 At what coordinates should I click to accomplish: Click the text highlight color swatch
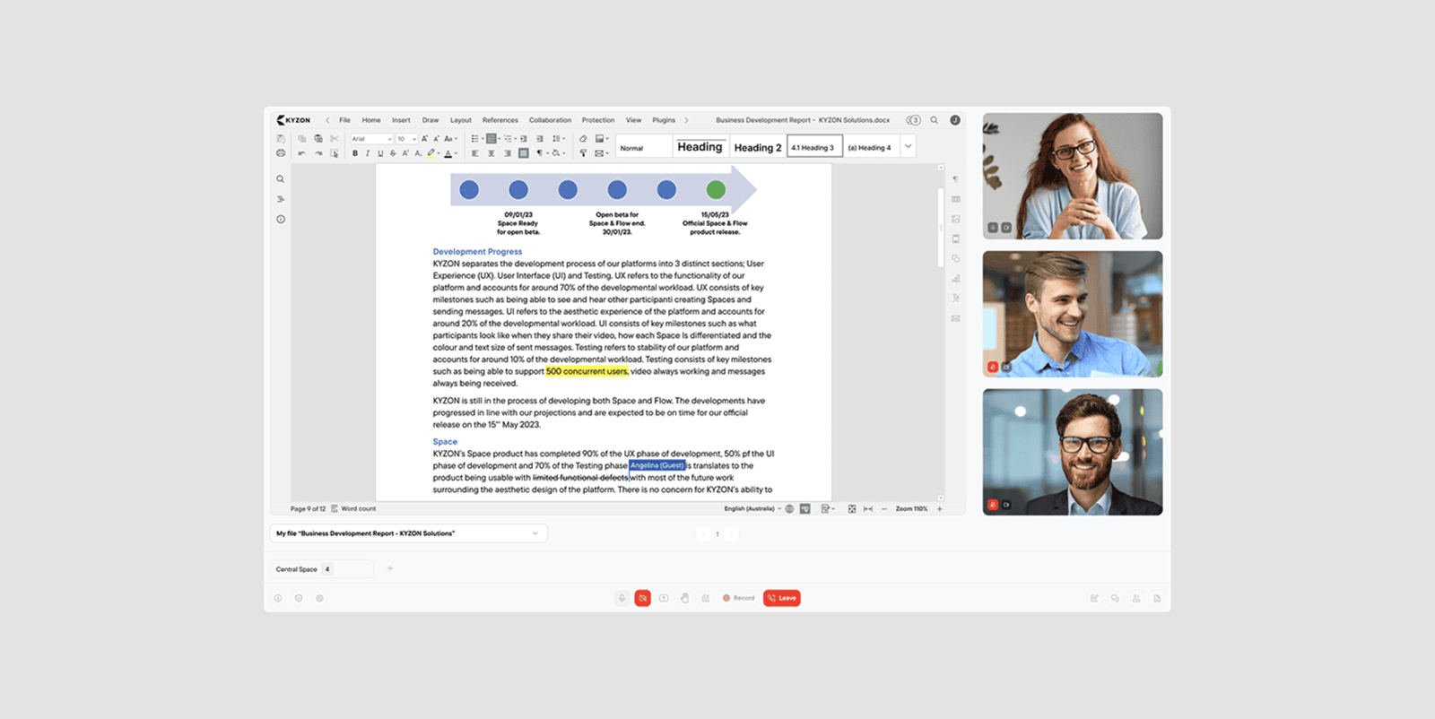coord(431,153)
